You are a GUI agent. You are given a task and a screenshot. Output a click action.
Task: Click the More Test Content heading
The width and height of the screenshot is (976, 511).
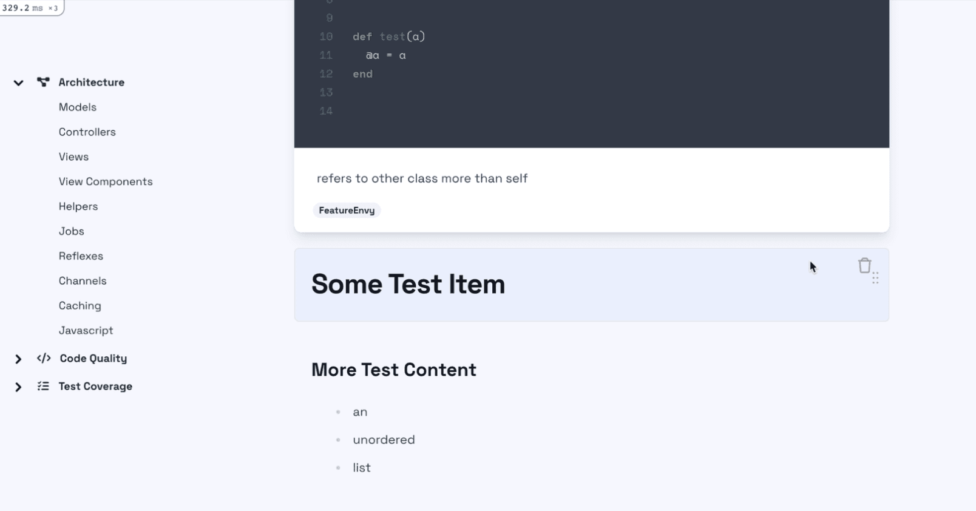(x=394, y=370)
